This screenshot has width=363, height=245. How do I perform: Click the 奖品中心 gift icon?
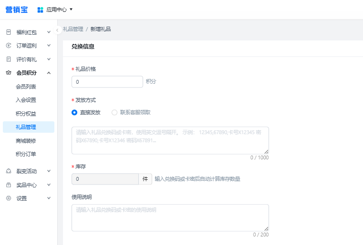pyautogui.click(x=8, y=185)
